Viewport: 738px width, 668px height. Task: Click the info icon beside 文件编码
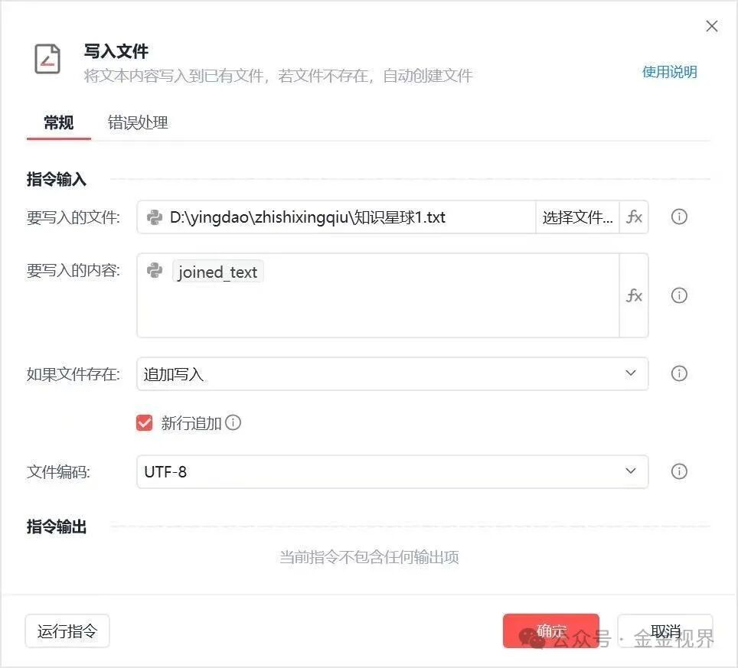[x=679, y=471]
